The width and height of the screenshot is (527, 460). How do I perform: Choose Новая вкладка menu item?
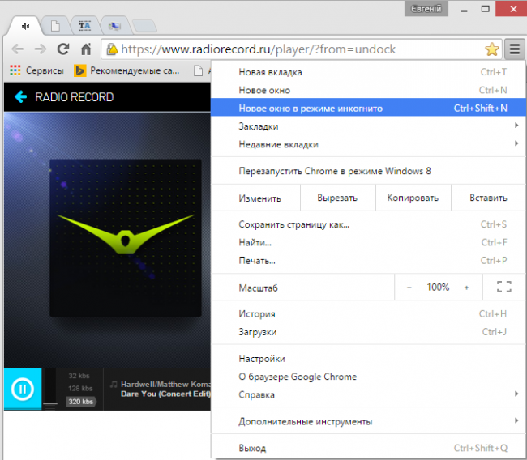point(368,72)
